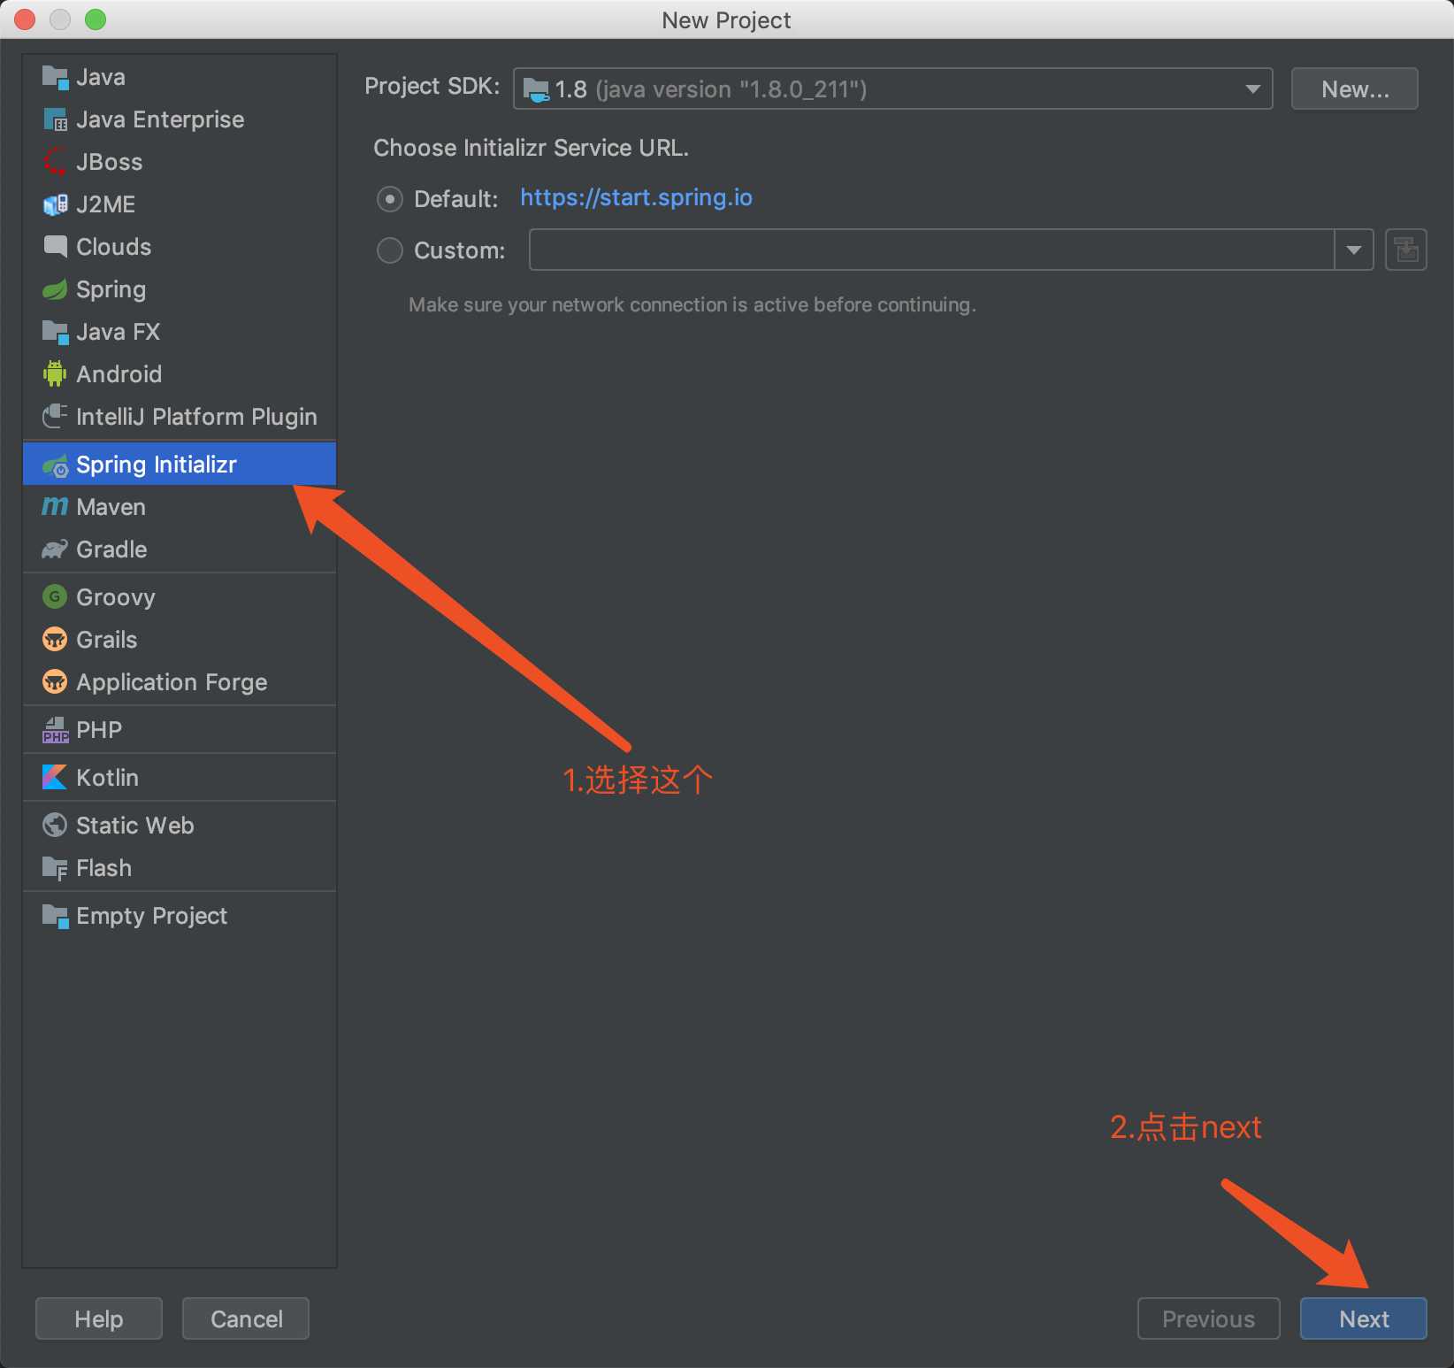Select the Grails list entry
This screenshot has height=1368, width=1454.
tap(180, 640)
